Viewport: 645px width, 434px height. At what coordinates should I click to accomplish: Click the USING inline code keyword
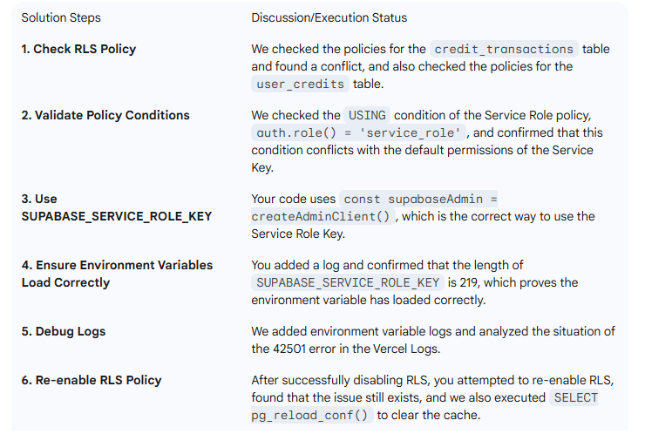(x=367, y=116)
